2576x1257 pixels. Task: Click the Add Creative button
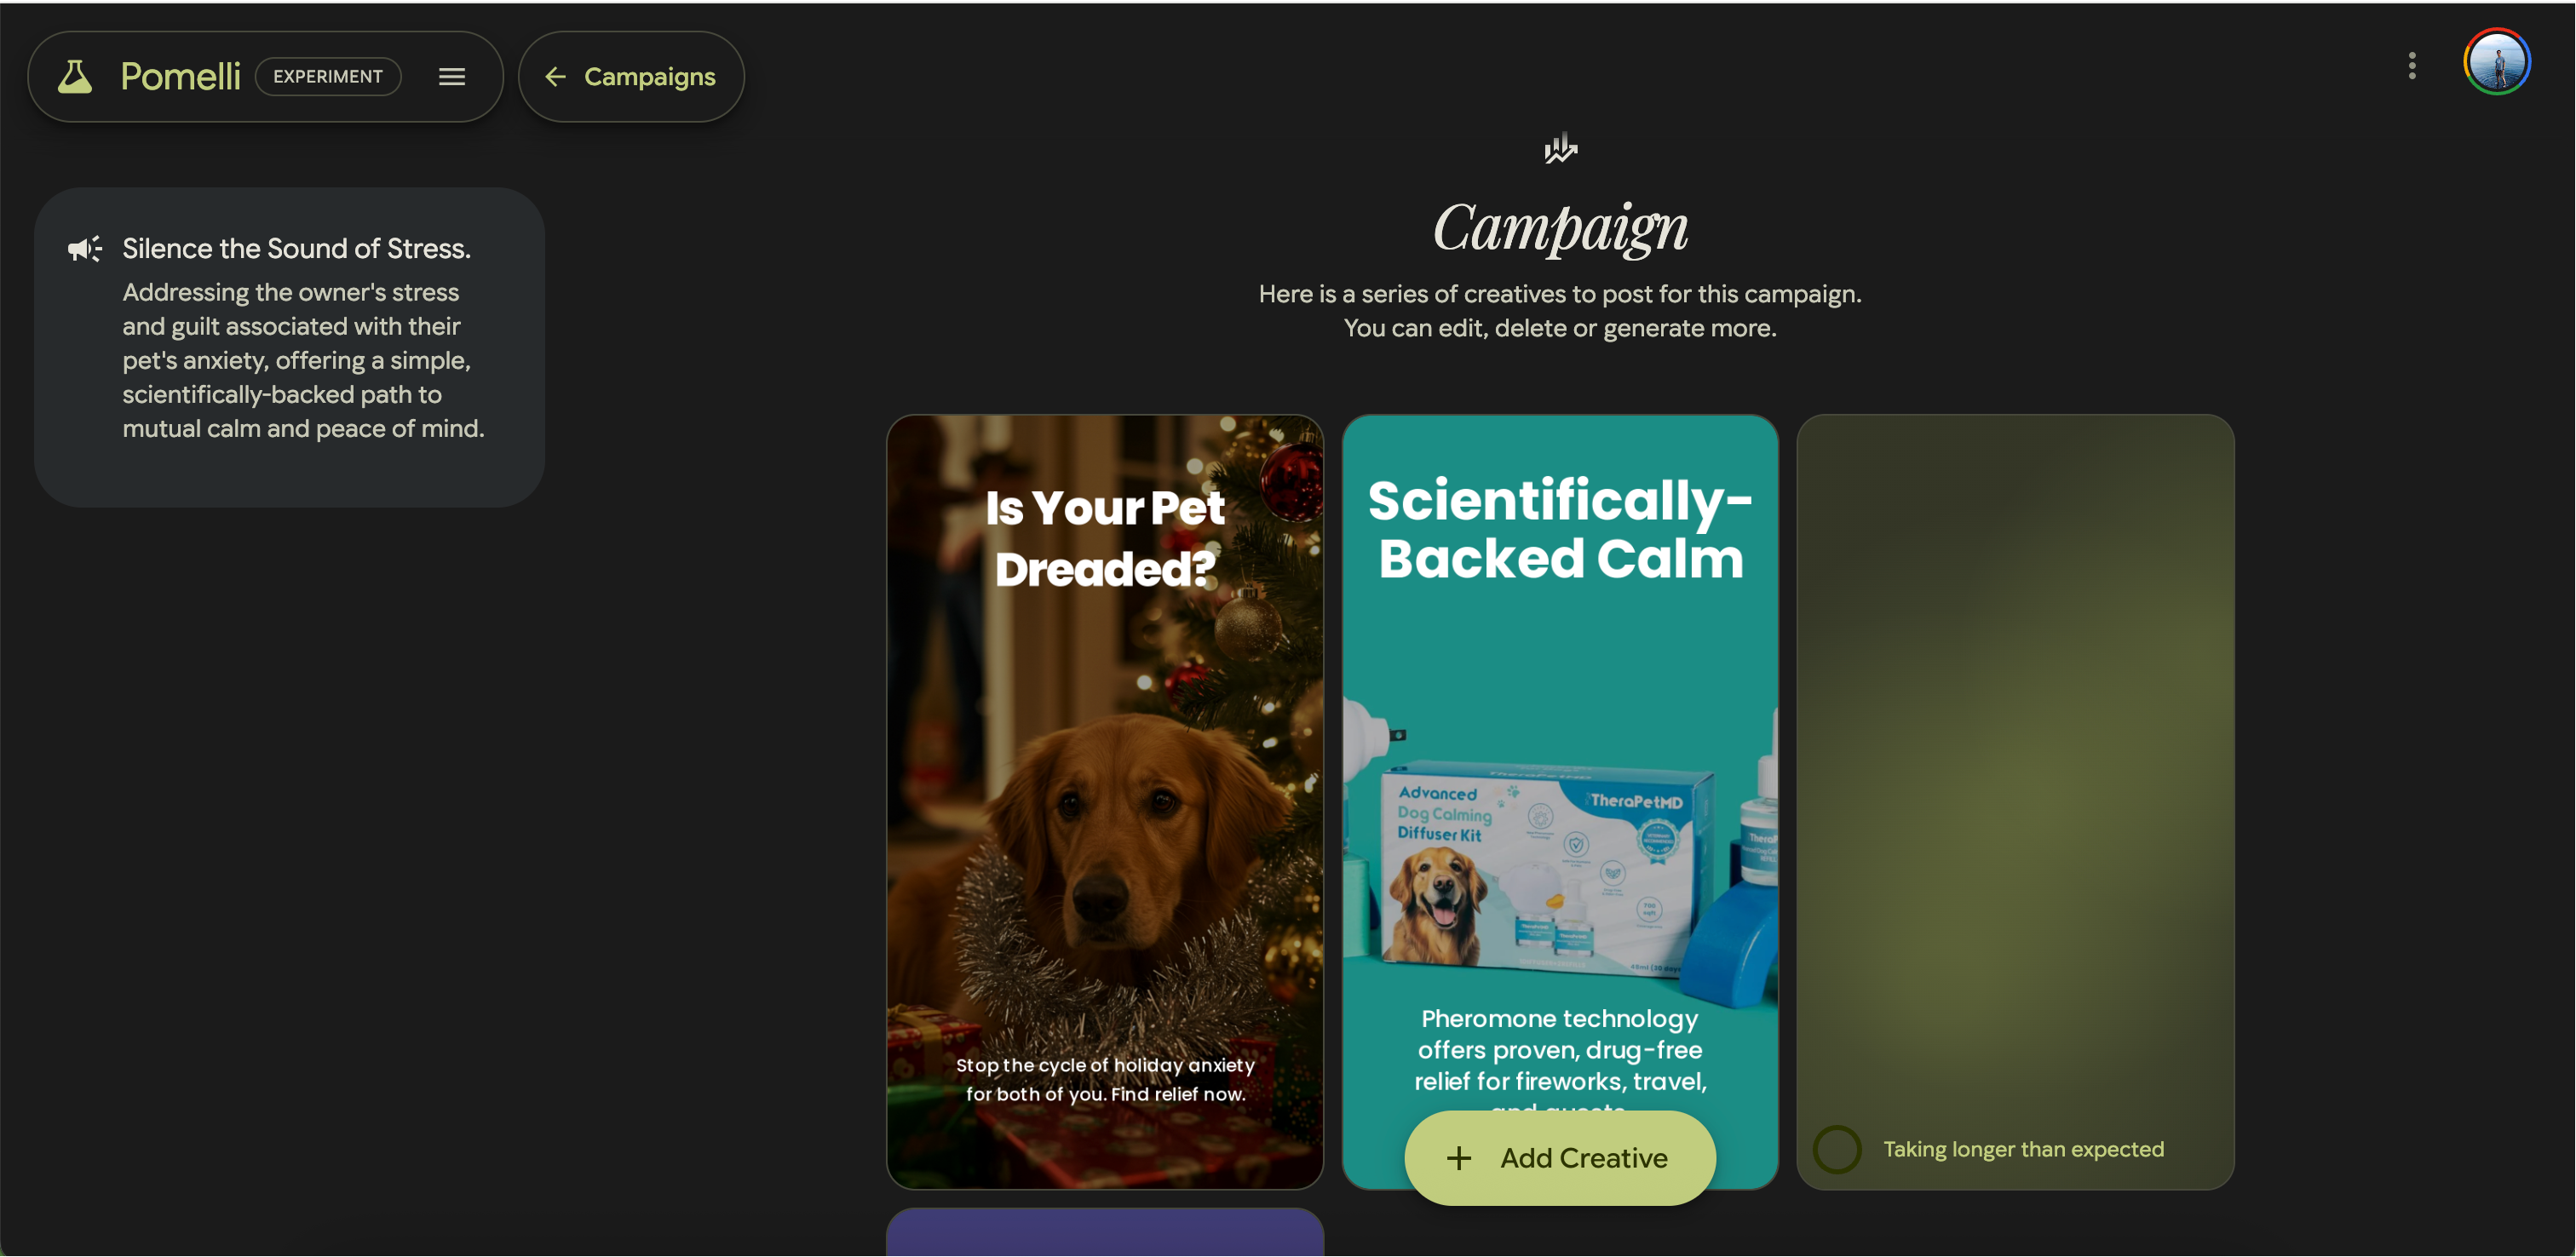click(x=1560, y=1158)
